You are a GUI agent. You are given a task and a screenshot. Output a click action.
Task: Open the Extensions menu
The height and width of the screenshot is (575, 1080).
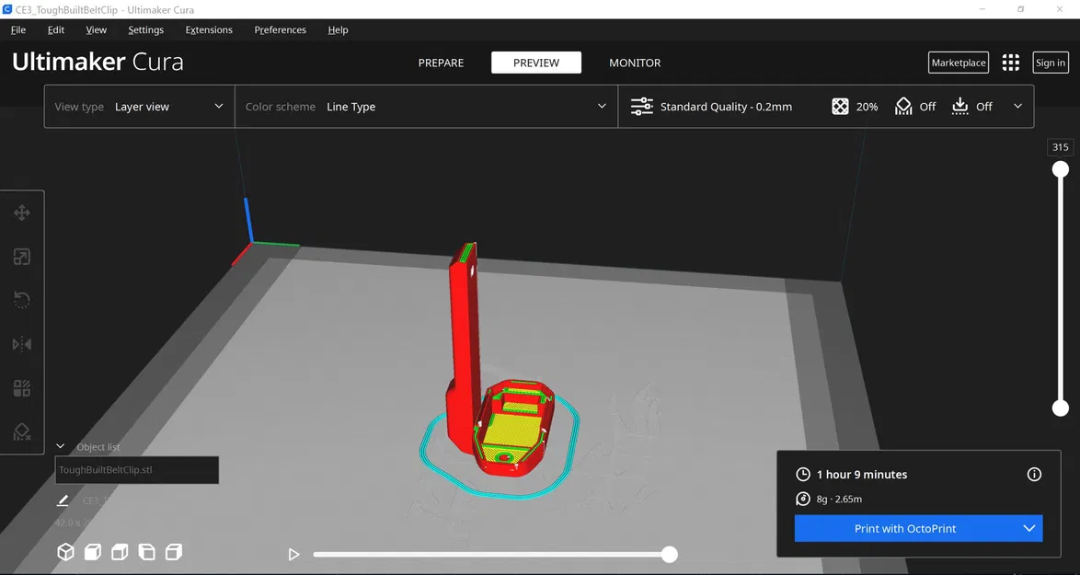(208, 29)
